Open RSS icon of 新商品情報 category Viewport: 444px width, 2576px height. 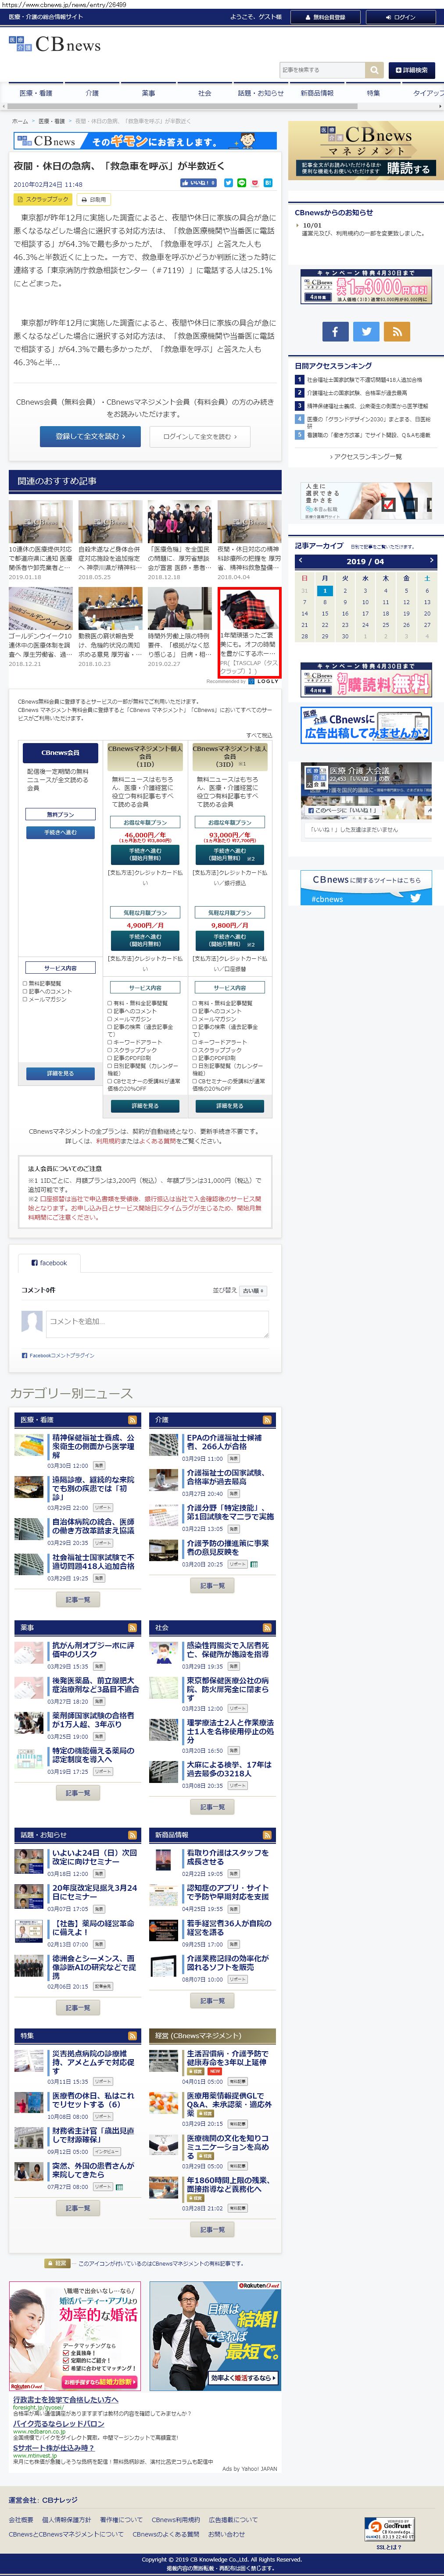coord(267,1835)
